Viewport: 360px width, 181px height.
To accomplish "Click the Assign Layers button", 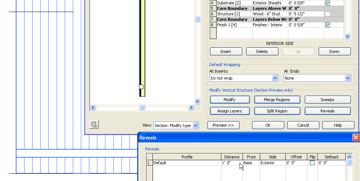I will click(x=230, y=111).
